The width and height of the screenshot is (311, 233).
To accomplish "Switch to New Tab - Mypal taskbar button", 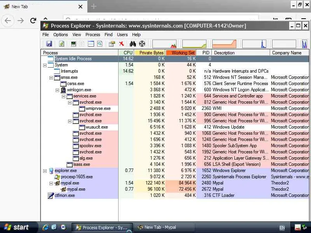I will point(164,228).
